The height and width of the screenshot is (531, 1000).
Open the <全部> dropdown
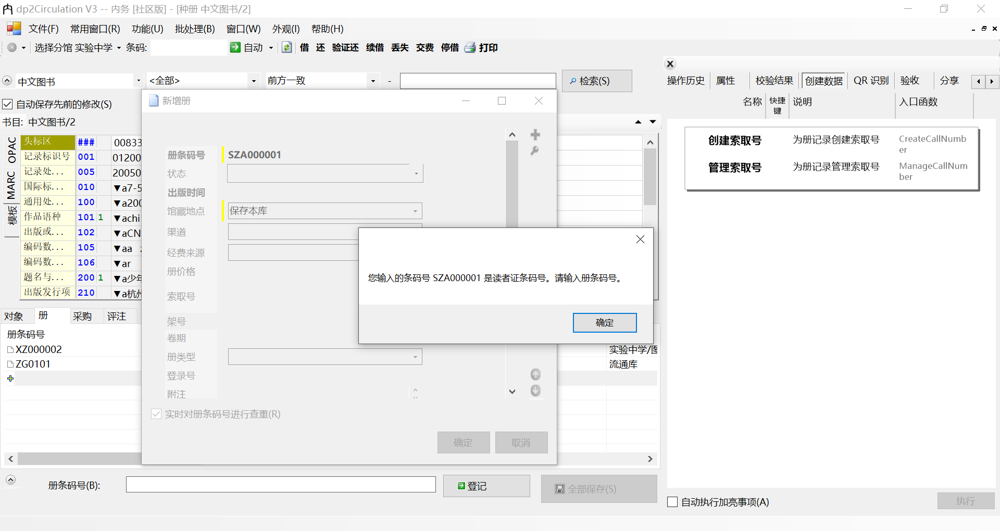253,81
